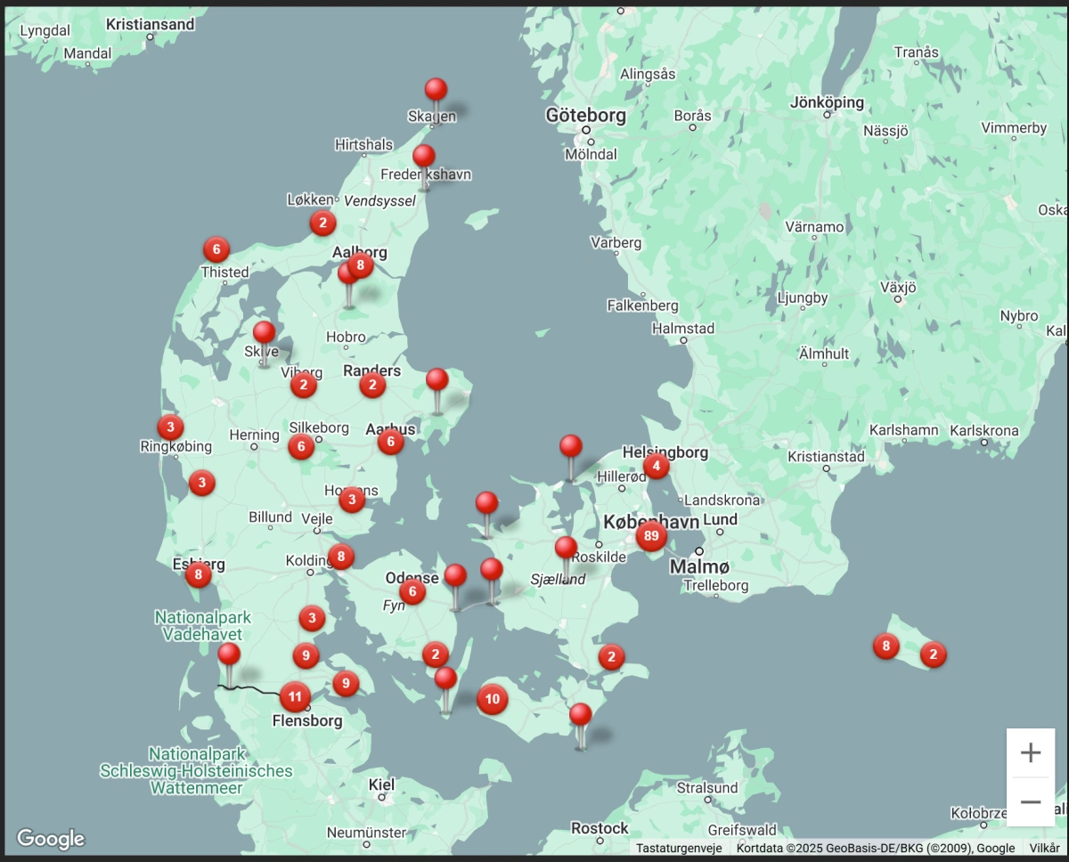The height and width of the screenshot is (862, 1069).
Task: Select the 11 cluster marker above Flensborg
Action: pos(295,696)
